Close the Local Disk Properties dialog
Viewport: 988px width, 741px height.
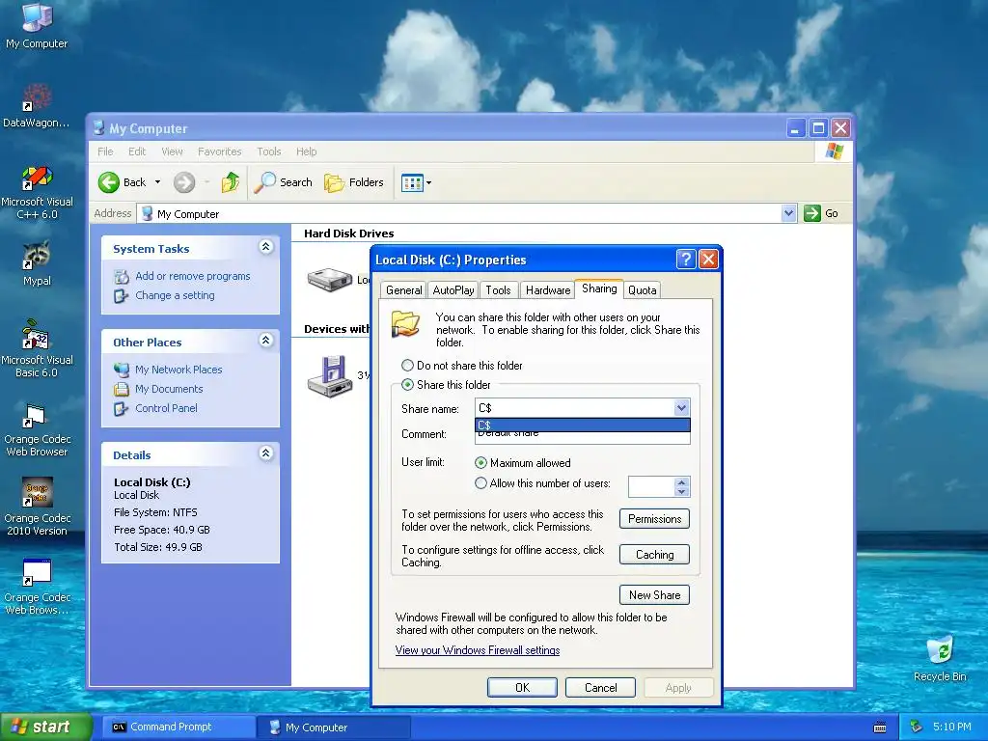coord(708,259)
